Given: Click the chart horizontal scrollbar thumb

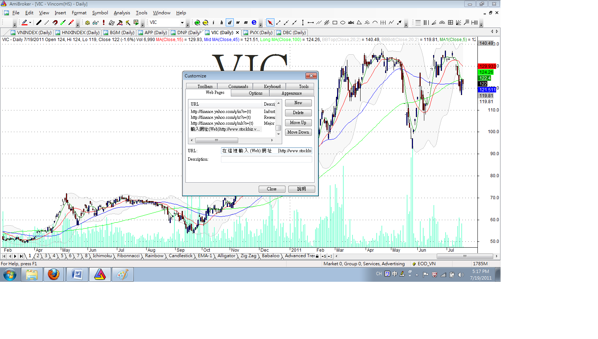Looking at the screenshot, I should tap(465, 256).
